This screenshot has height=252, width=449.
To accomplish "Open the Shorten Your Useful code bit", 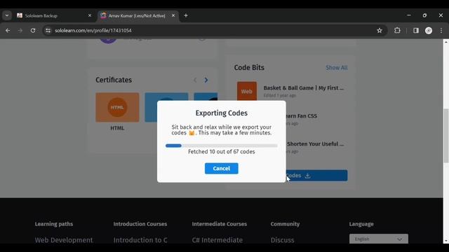I will pos(315,143).
